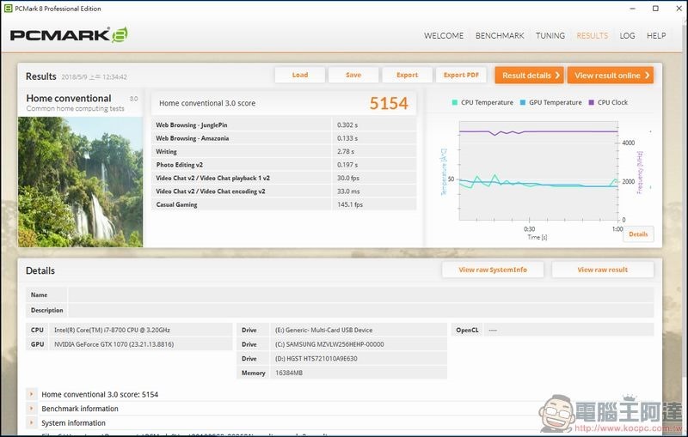Save the benchmark result
The height and width of the screenshot is (437, 688).
353,76
